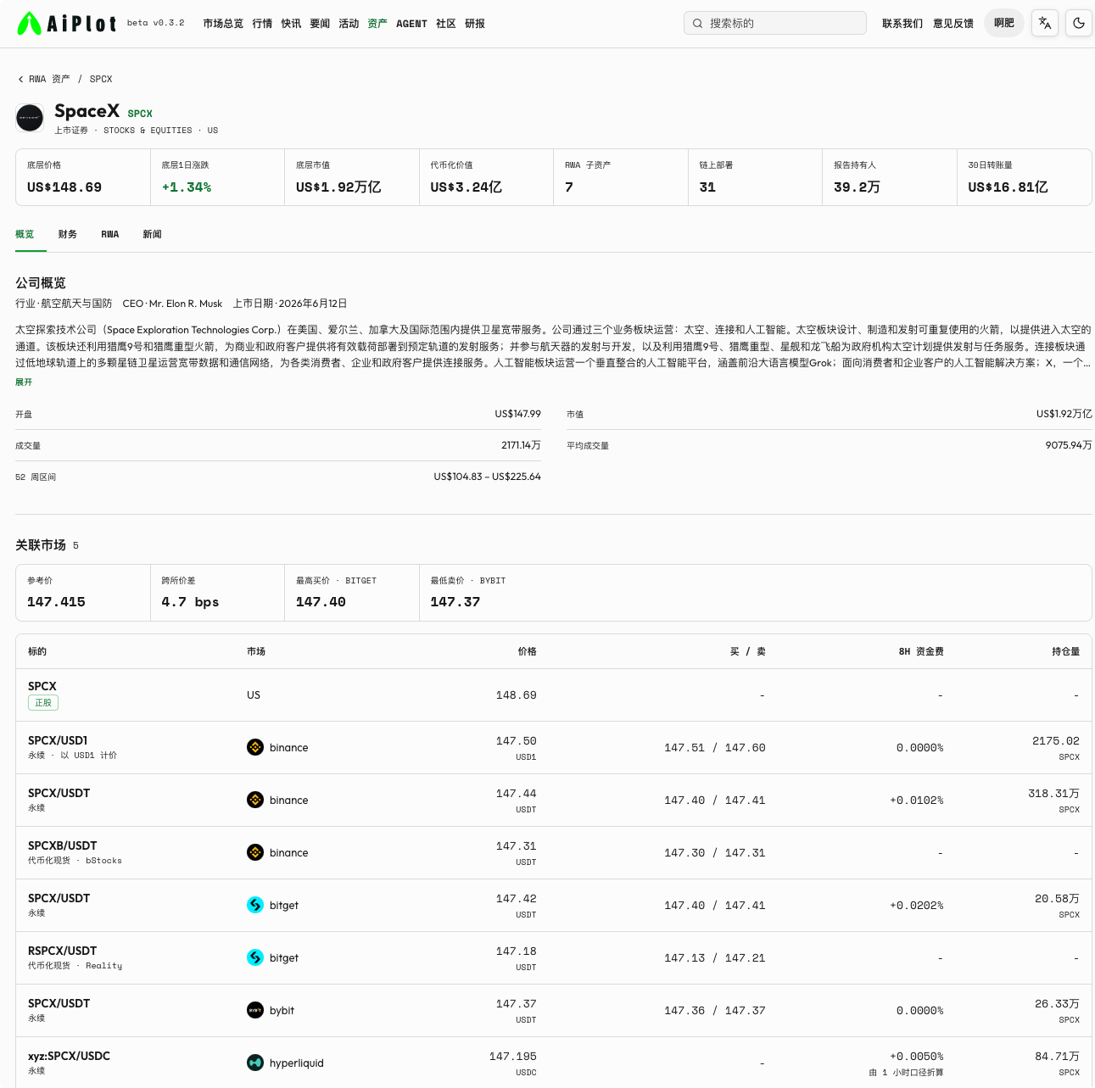Viewport: 1095px width, 1088px height.
Task: Click the RSPCX/USDT symbol
Action: pyautogui.click(x=62, y=951)
